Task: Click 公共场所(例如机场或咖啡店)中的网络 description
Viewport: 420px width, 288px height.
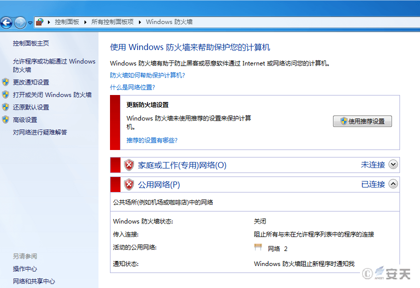Action: (x=163, y=202)
